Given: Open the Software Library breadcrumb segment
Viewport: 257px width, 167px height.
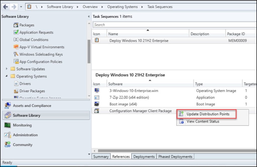Looking at the screenshot, I should click(x=60, y=7).
